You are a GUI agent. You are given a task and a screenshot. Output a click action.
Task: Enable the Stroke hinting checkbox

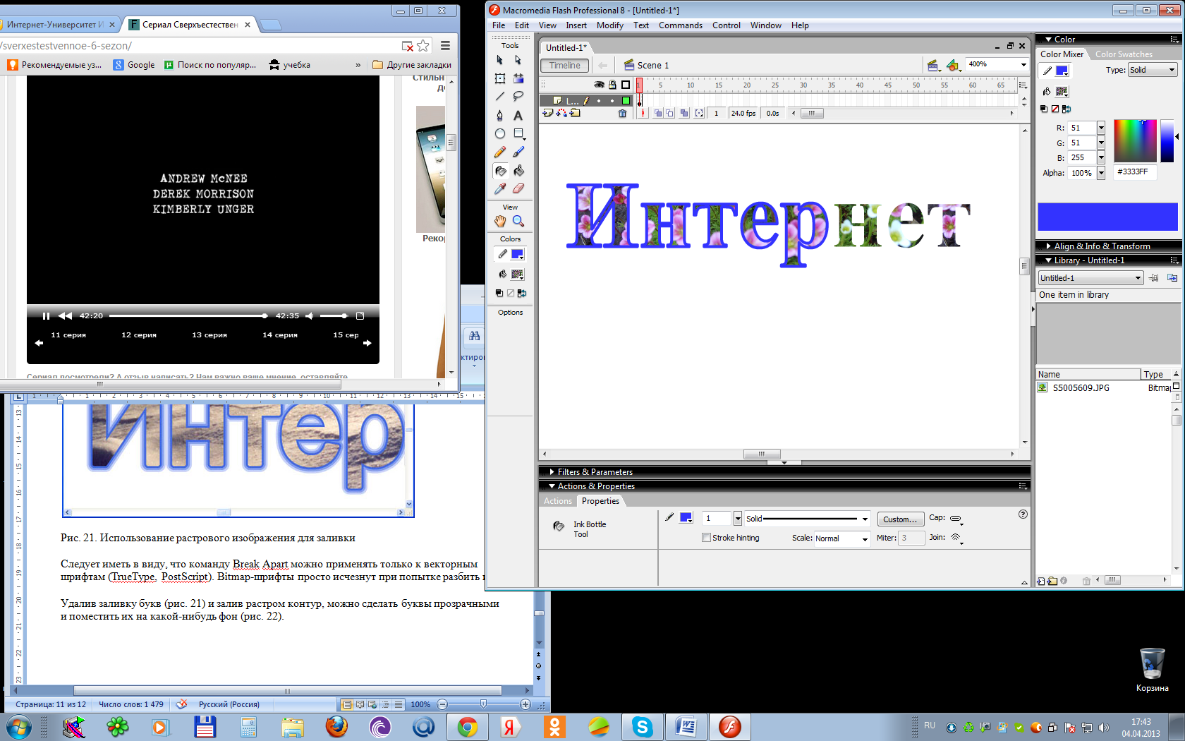pyautogui.click(x=706, y=538)
